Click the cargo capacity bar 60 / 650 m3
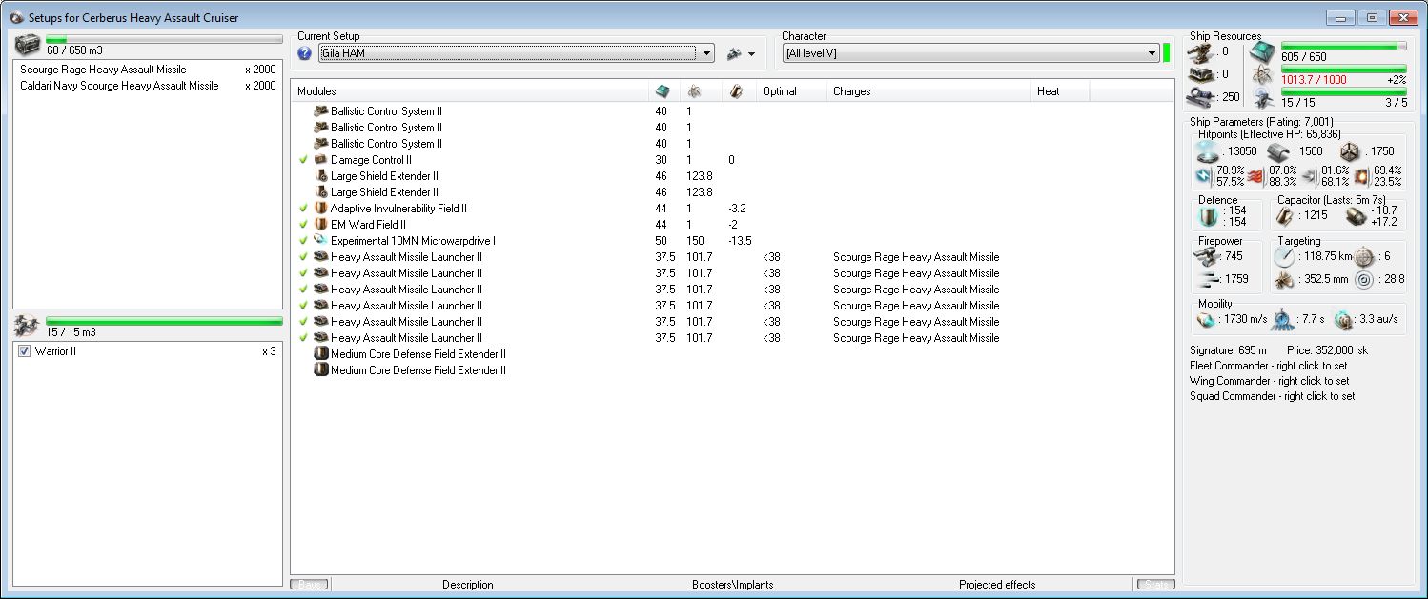Image resolution: width=1428 pixels, height=599 pixels. coord(164,40)
